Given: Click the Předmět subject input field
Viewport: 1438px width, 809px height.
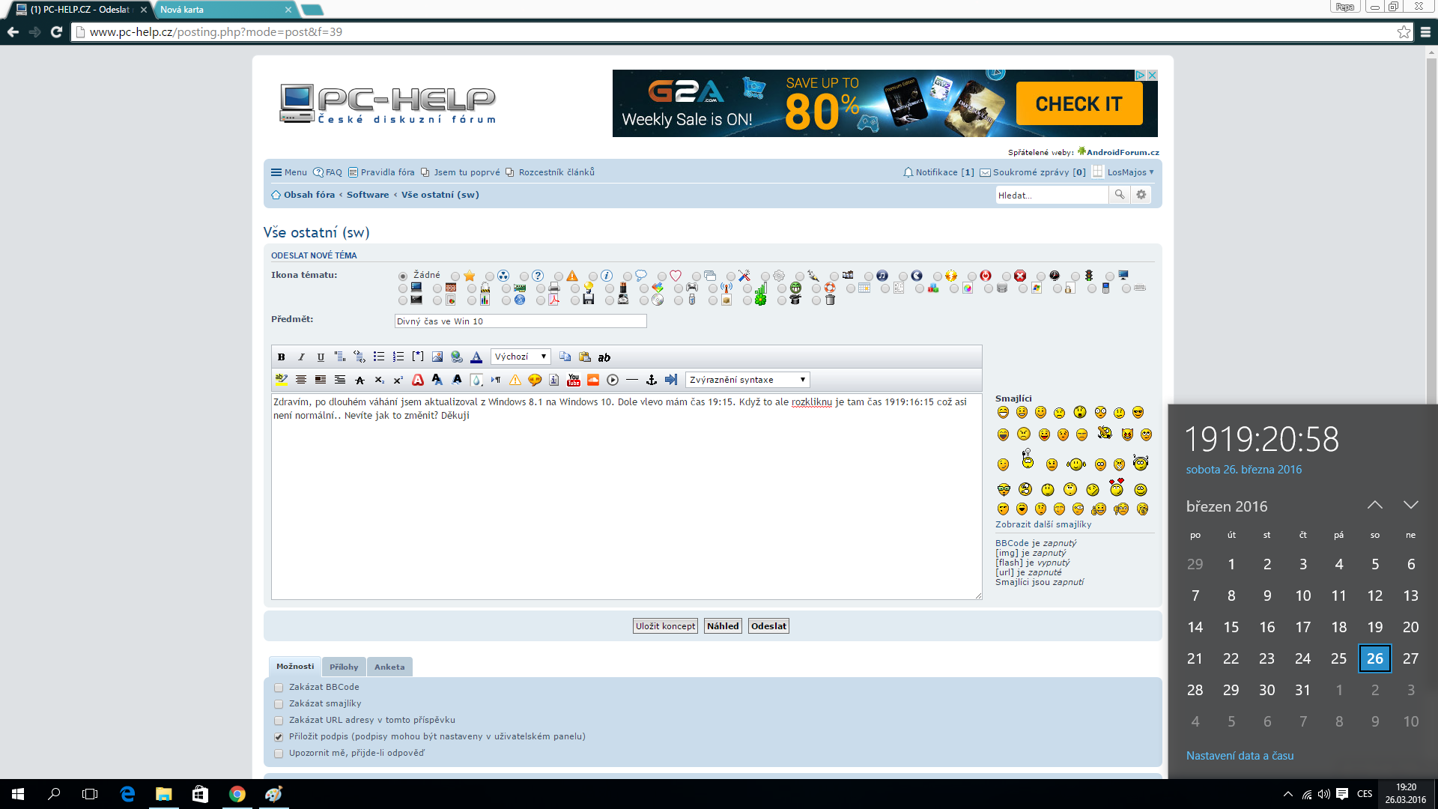Looking at the screenshot, I should 521,321.
